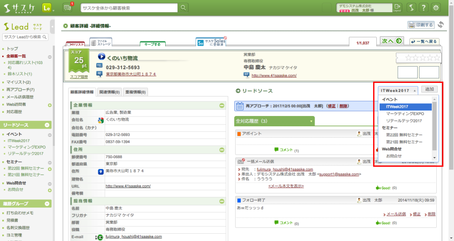This screenshot has width=454, height=241.
Task: Open the settings gear icon
Action: click(436, 8)
